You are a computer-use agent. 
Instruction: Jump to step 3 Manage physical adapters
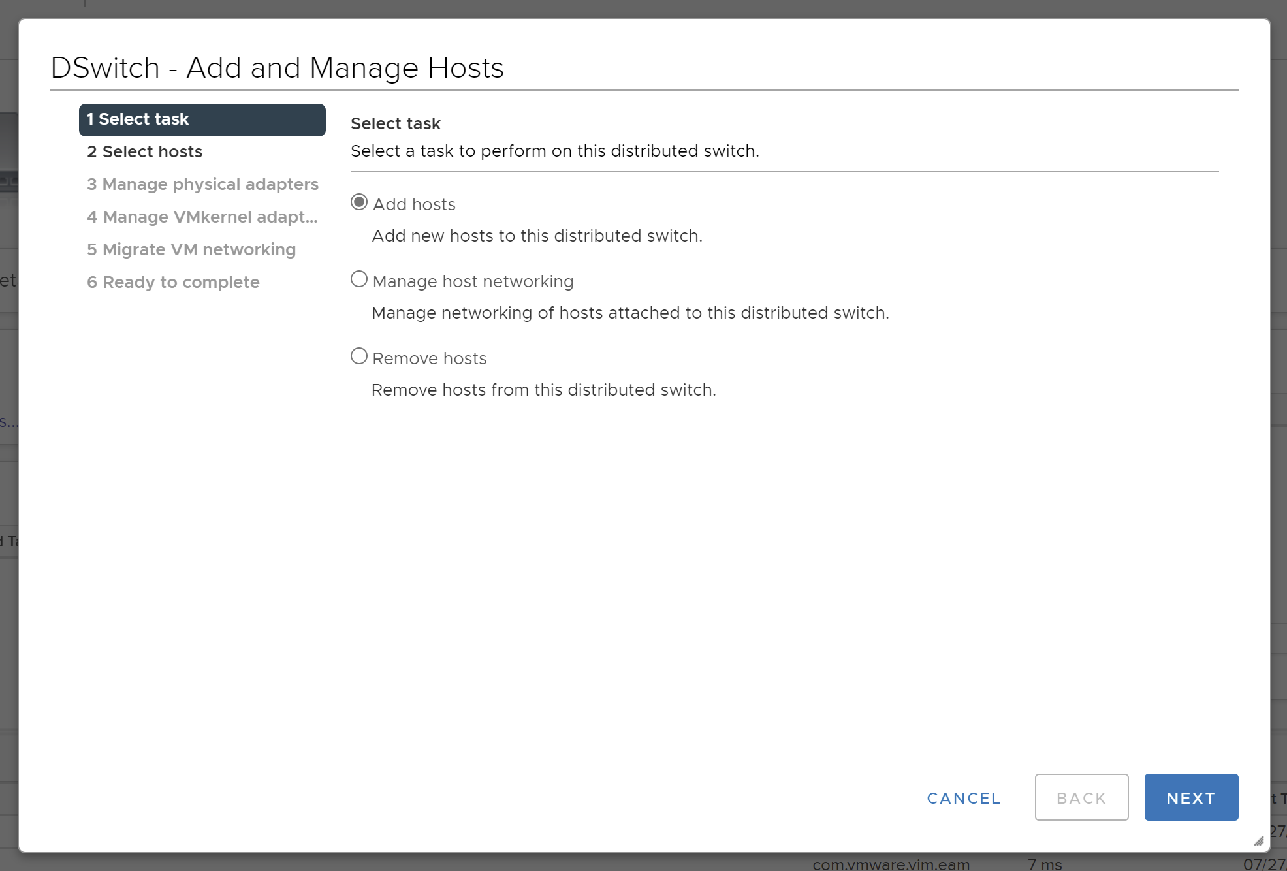pyautogui.click(x=202, y=185)
